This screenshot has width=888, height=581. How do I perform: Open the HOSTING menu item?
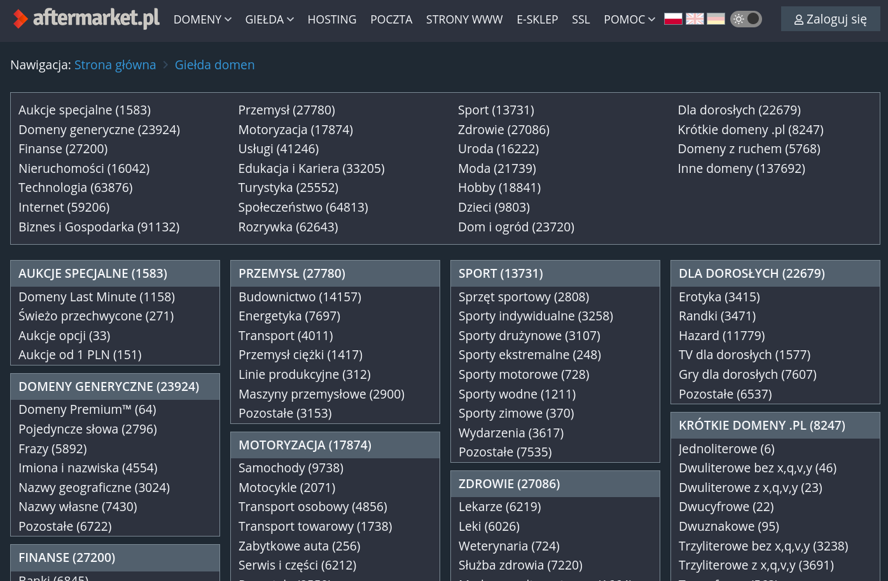(x=332, y=20)
